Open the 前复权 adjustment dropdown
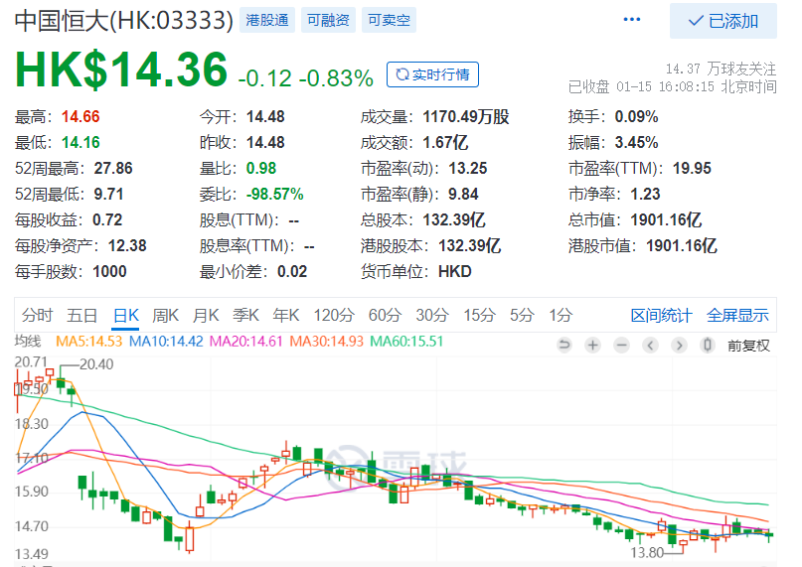802x567 pixels. (748, 346)
